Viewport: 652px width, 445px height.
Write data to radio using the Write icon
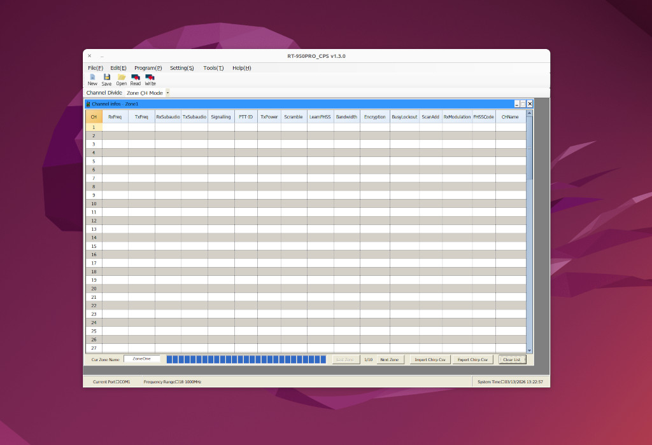(x=150, y=79)
